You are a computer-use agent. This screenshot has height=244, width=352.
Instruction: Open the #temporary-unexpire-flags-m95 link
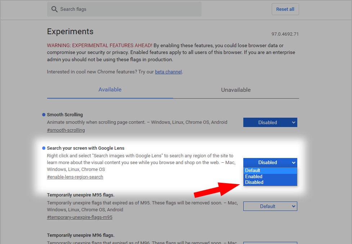click(x=80, y=217)
